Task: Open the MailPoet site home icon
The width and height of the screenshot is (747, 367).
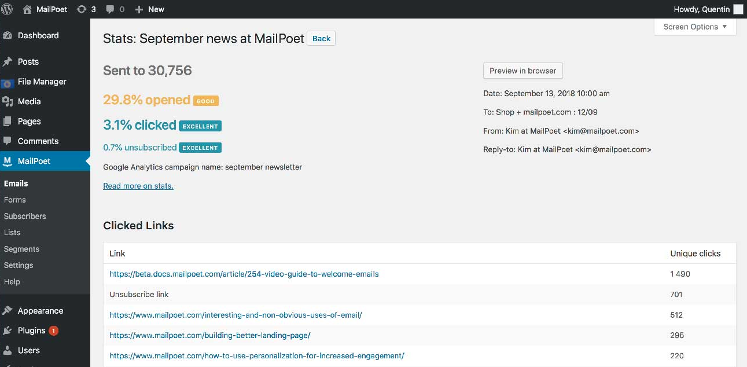Action: tap(27, 9)
